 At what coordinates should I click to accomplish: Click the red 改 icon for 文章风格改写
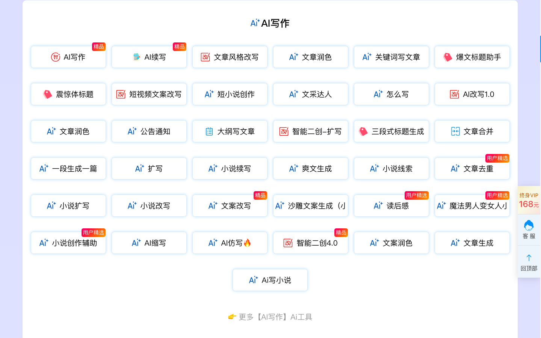(206, 57)
